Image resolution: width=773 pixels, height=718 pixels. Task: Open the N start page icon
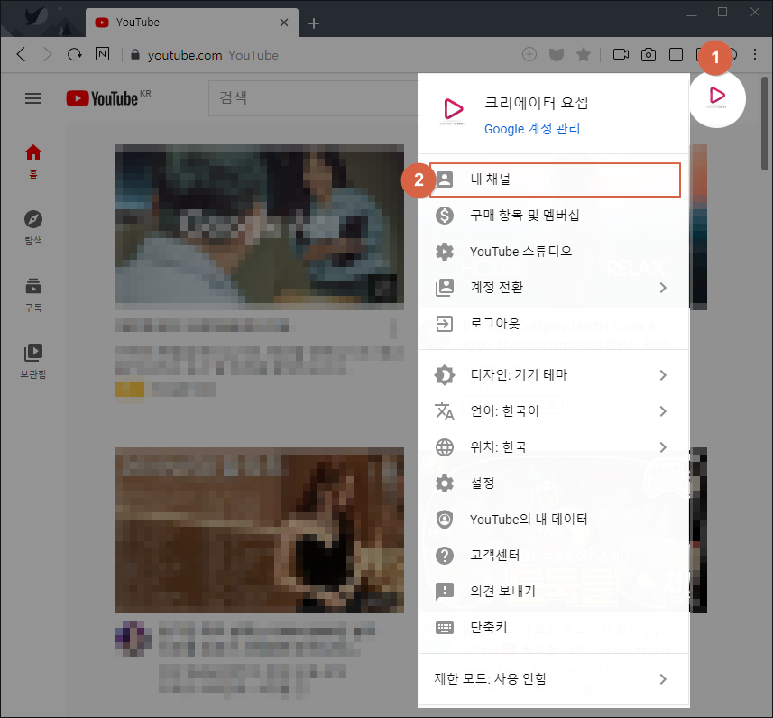click(102, 54)
